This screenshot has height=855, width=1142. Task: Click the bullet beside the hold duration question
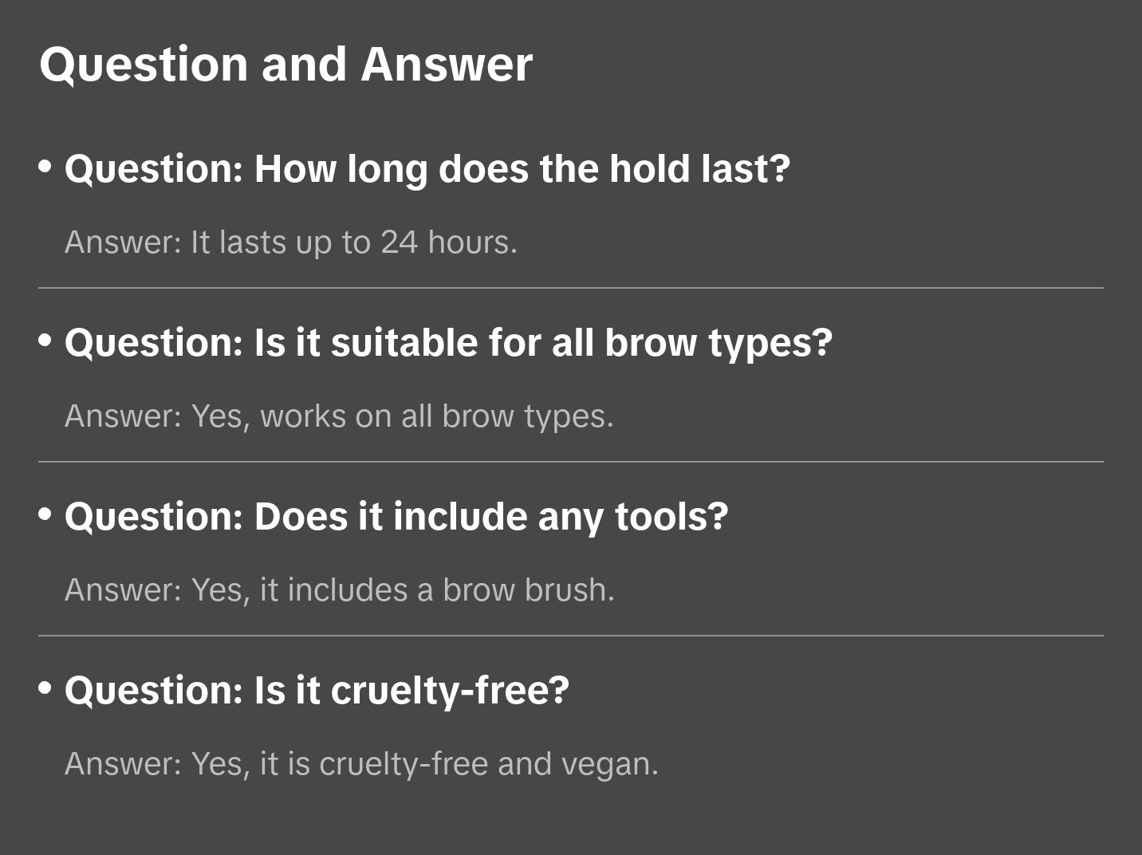45,167
